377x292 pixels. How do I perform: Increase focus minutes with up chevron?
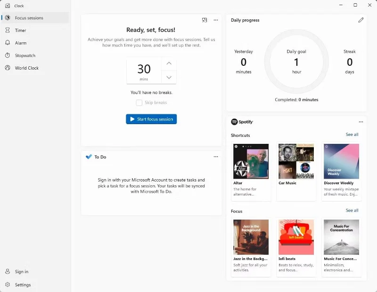pos(169,63)
